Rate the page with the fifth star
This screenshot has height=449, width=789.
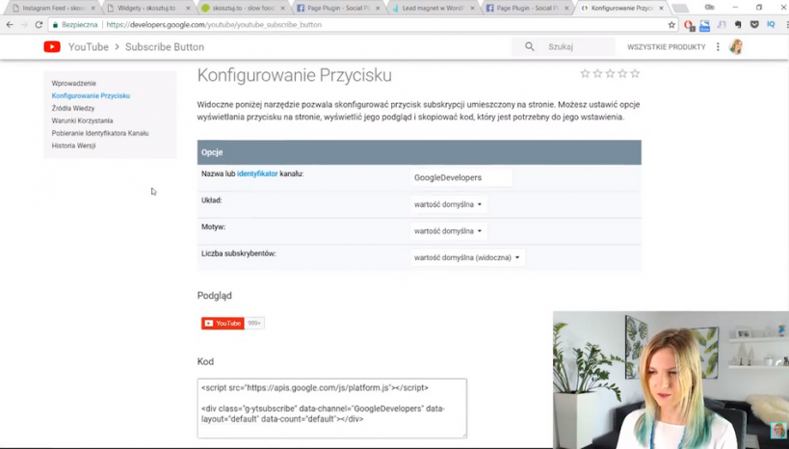pyautogui.click(x=635, y=74)
